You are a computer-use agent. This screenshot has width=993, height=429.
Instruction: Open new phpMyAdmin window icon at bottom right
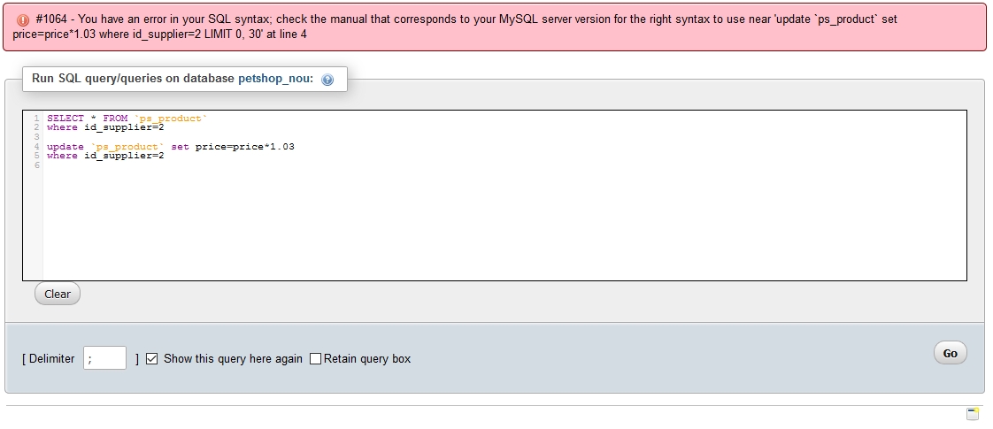click(x=973, y=414)
